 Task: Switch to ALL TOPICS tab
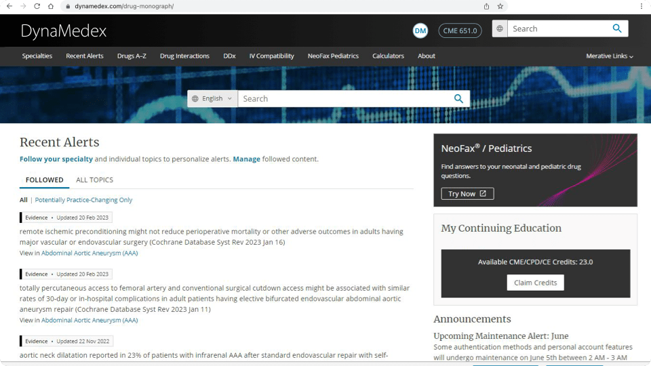(x=95, y=180)
